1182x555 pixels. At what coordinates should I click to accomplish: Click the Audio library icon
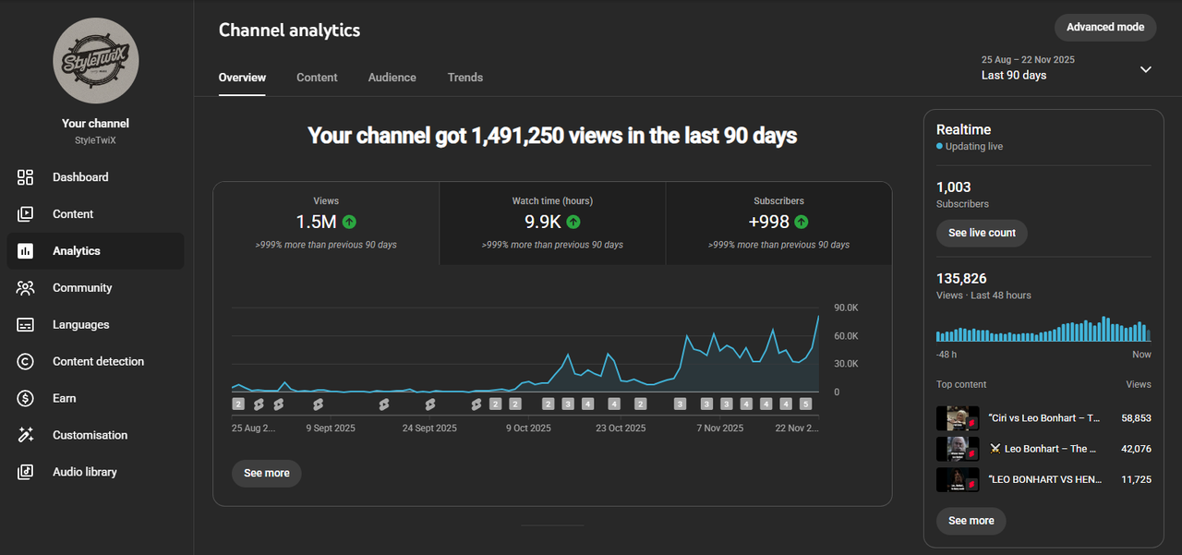pos(25,472)
